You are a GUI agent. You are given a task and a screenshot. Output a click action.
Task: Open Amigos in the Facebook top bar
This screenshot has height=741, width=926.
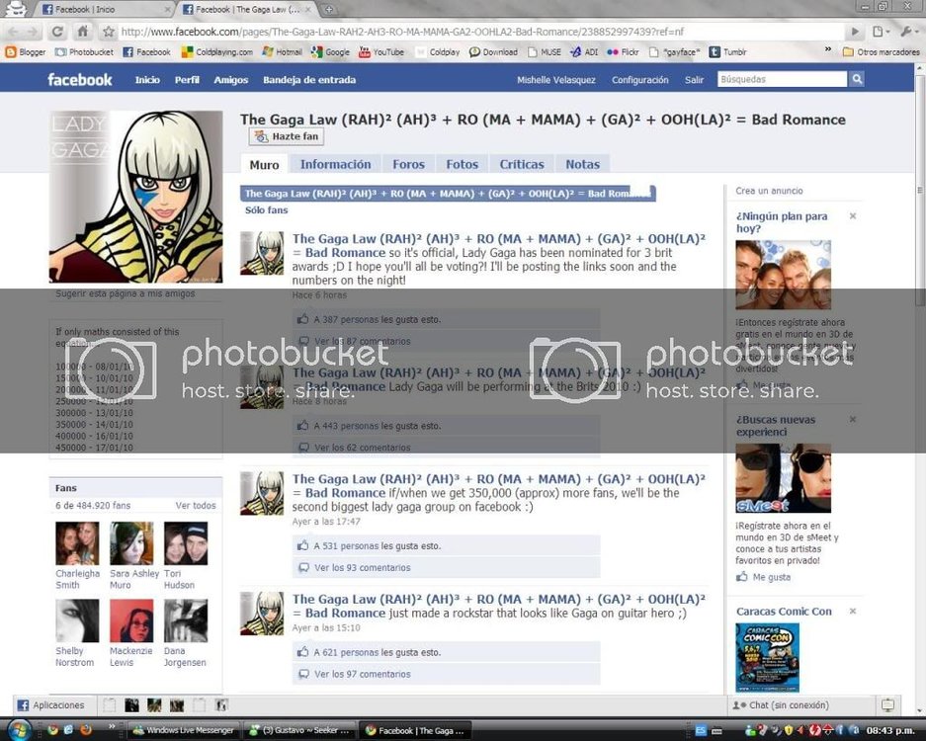click(x=231, y=80)
